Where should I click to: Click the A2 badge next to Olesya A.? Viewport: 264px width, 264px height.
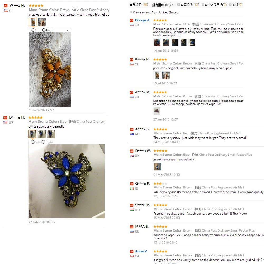click(131, 21)
